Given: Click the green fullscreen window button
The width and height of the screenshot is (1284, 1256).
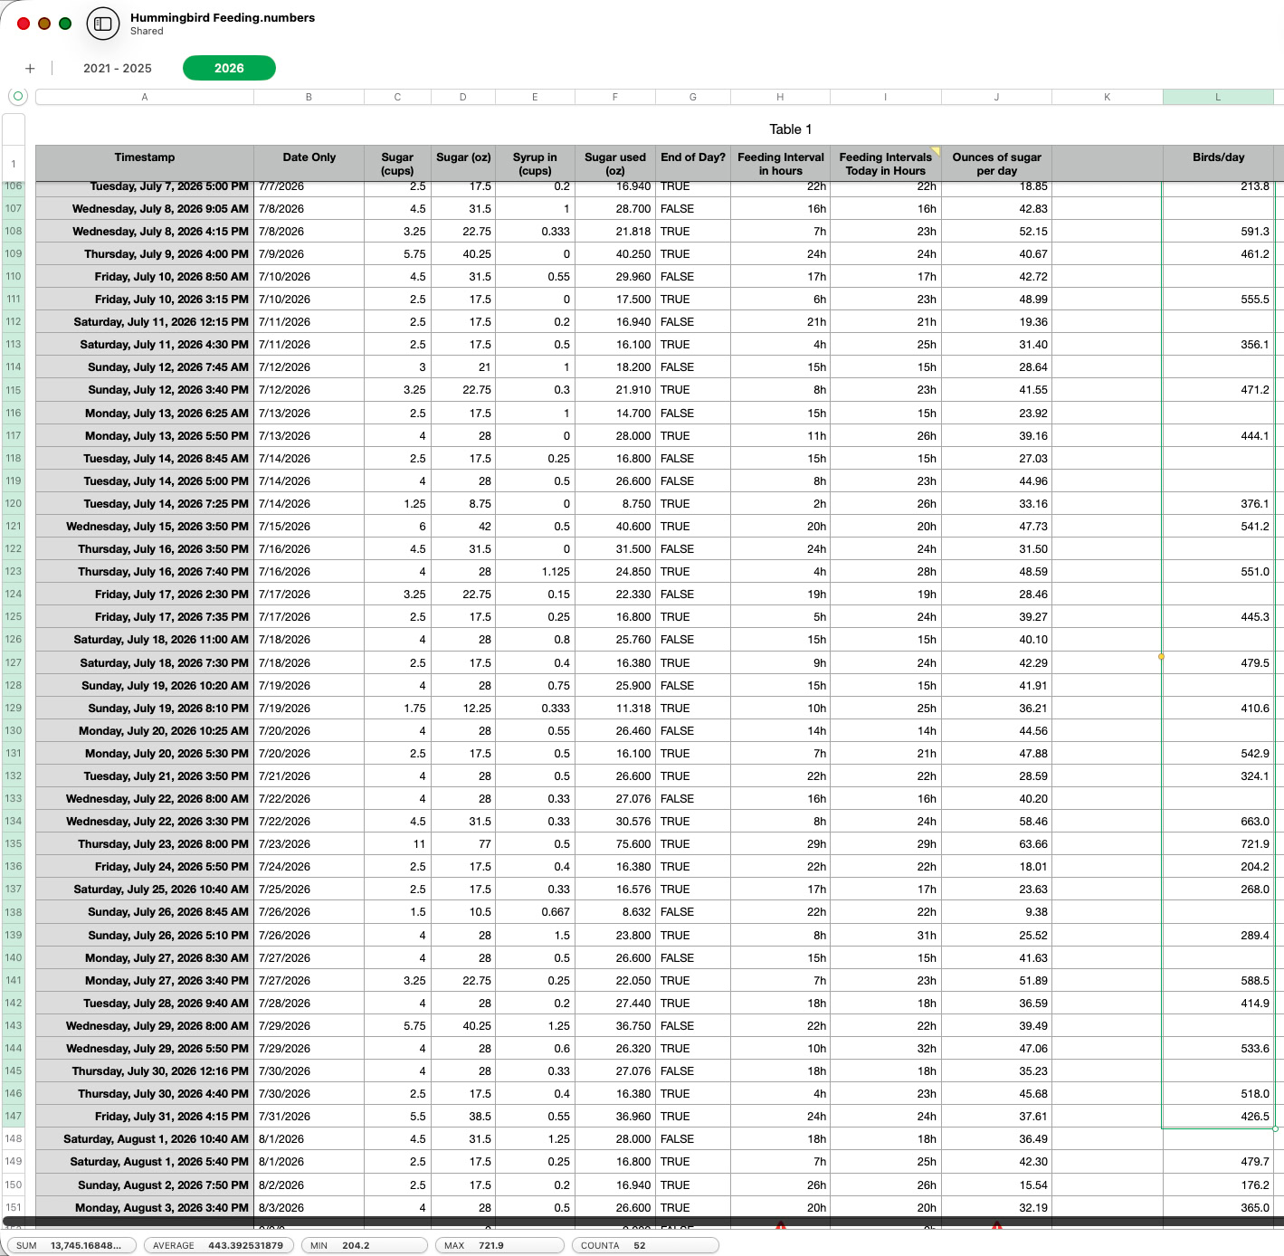Looking at the screenshot, I should tap(65, 24).
